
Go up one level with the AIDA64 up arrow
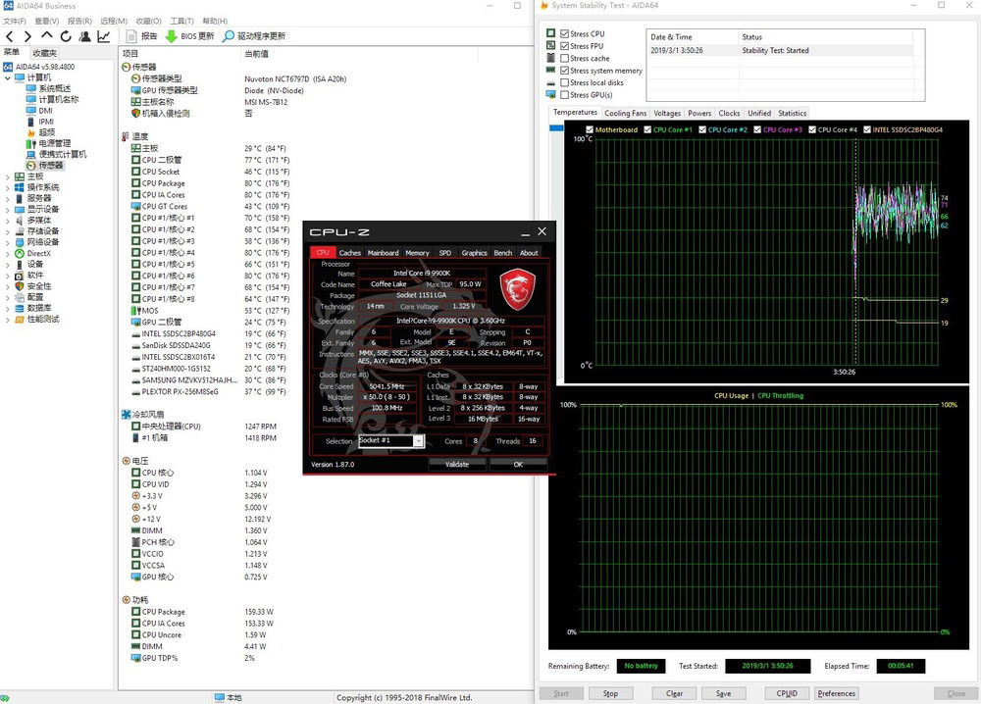coord(46,36)
